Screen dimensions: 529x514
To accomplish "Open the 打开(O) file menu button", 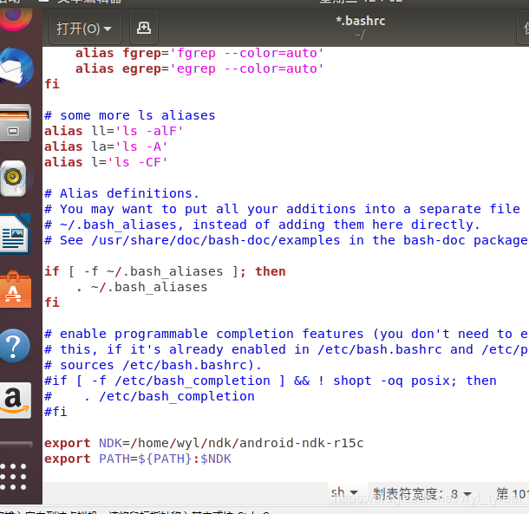I will point(85,29).
